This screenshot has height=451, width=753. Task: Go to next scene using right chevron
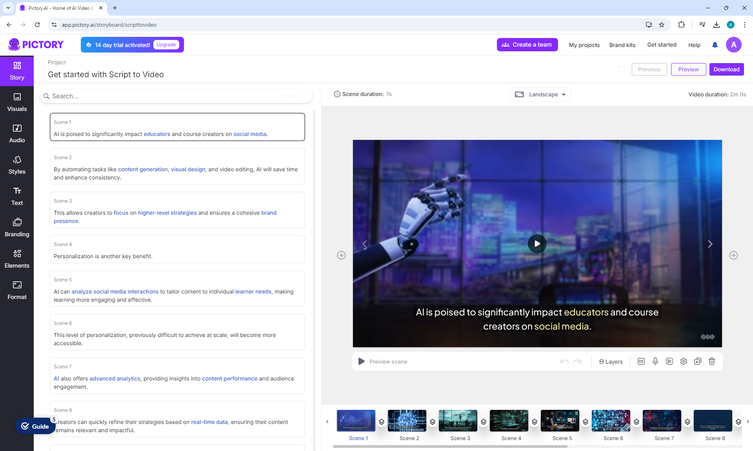click(710, 244)
